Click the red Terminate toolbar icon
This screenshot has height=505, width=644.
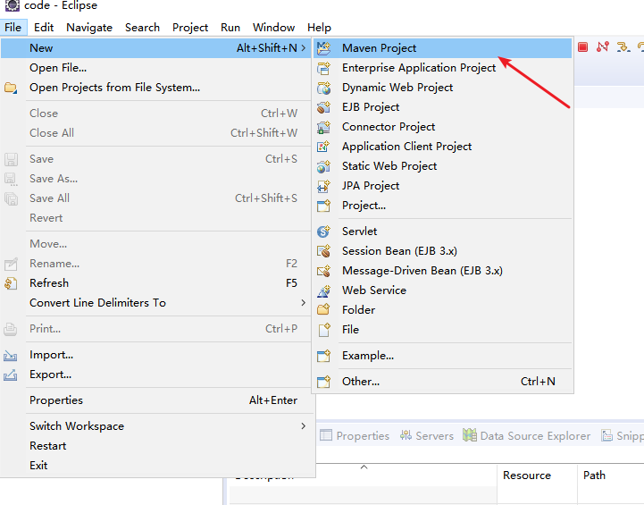click(x=582, y=47)
